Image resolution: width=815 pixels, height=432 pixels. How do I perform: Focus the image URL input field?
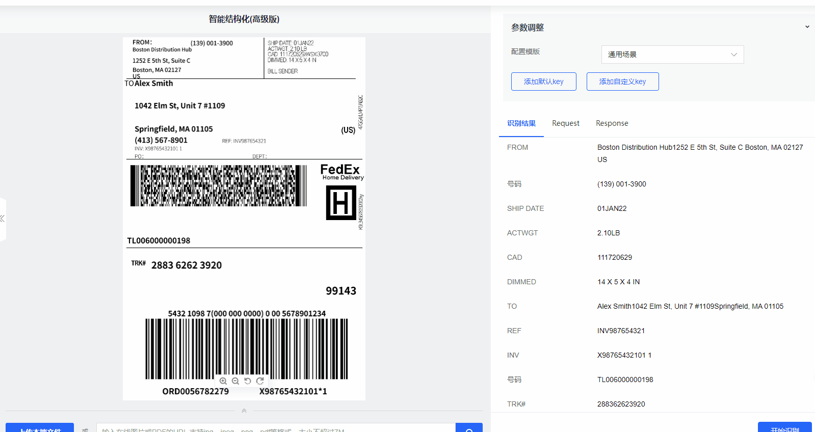coord(276,428)
